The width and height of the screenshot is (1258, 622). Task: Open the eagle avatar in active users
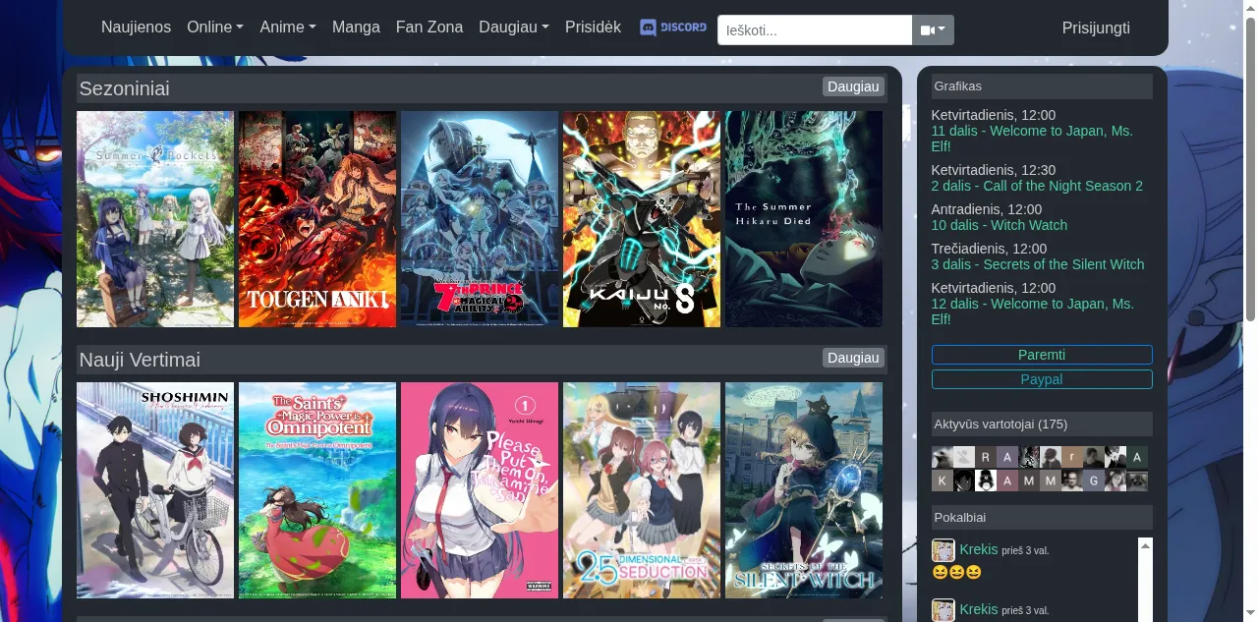tap(943, 457)
